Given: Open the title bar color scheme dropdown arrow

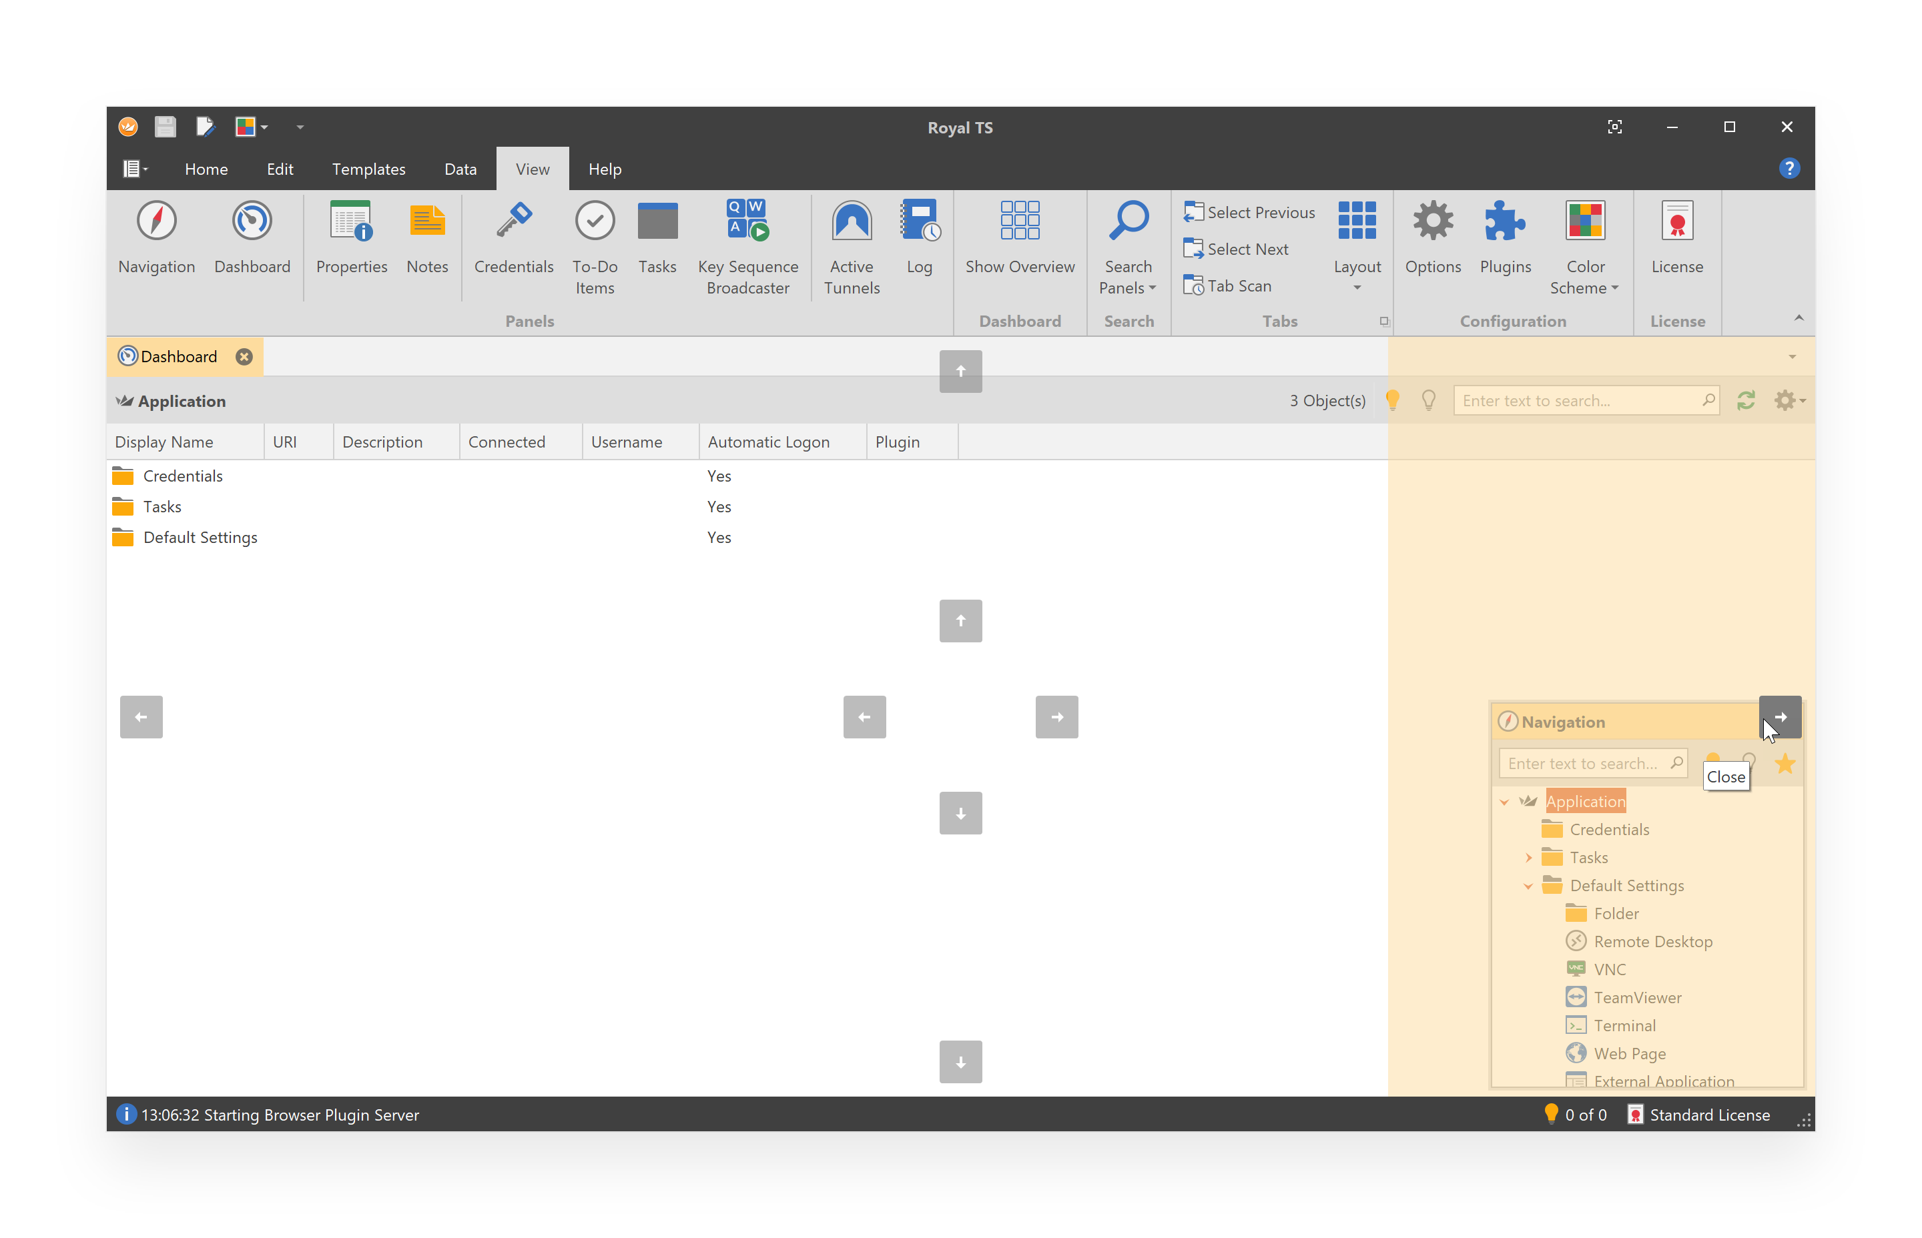Looking at the screenshot, I should [x=264, y=127].
